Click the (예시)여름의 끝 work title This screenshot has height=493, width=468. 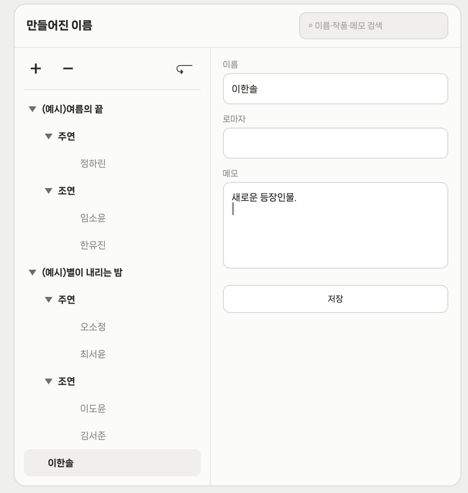tap(72, 109)
